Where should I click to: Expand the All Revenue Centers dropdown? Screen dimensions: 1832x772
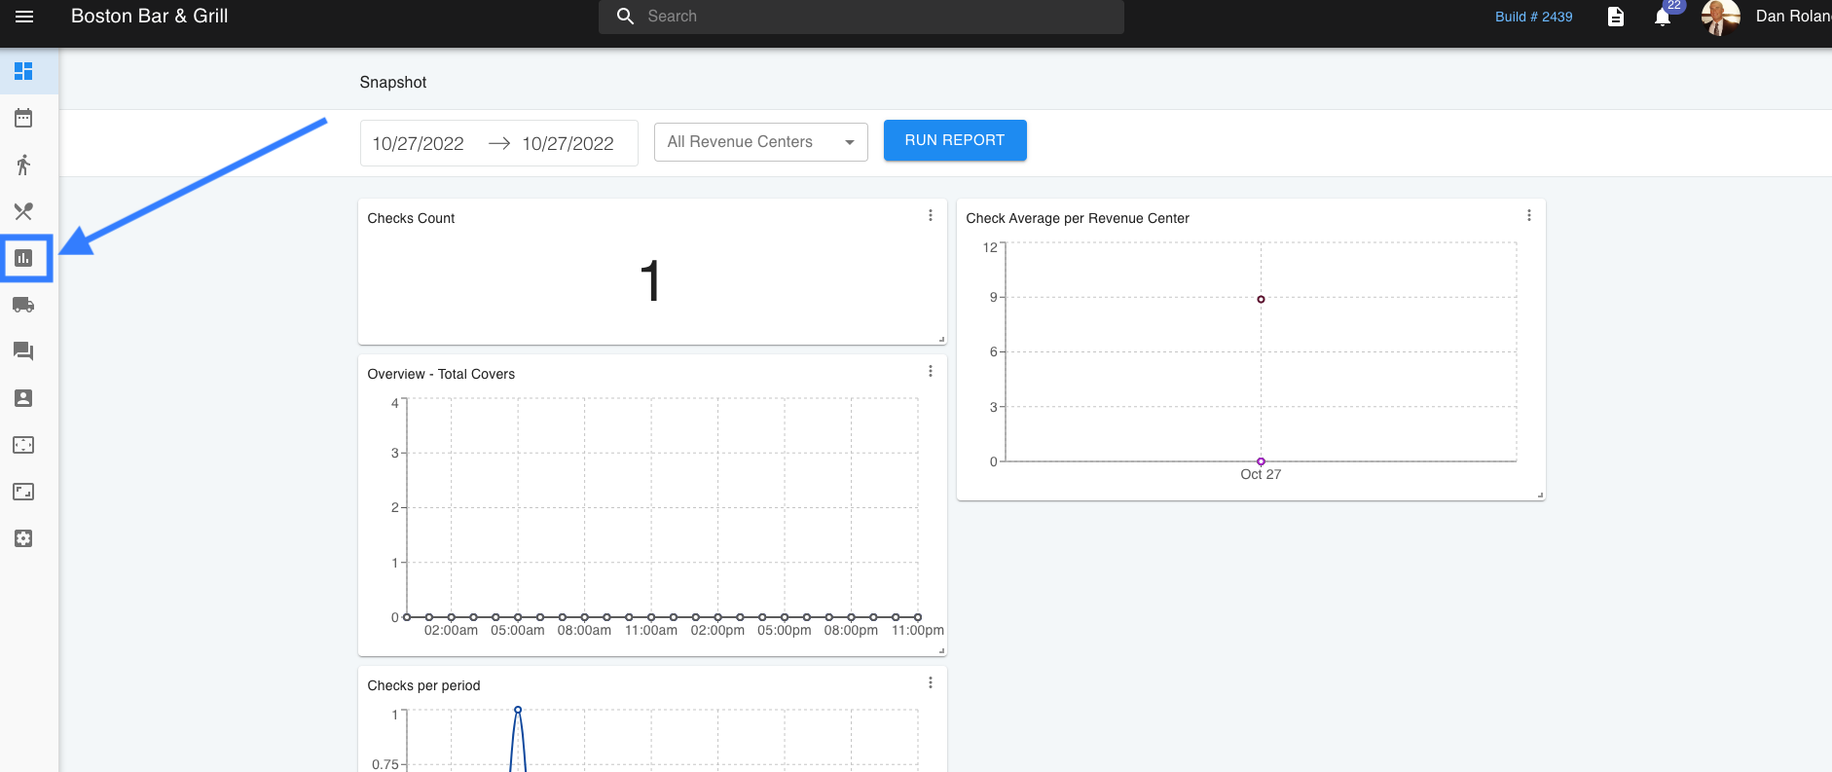760,142
